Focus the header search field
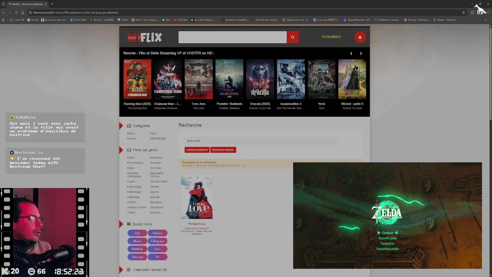The height and width of the screenshot is (277, 492). [233, 37]
